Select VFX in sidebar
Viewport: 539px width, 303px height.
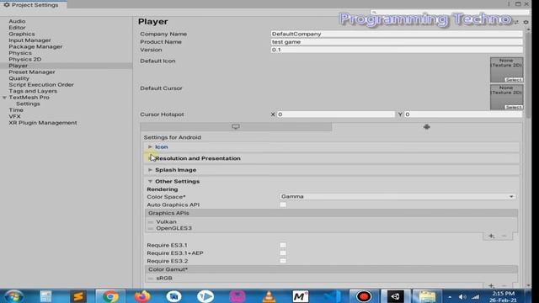click(15, 116)
